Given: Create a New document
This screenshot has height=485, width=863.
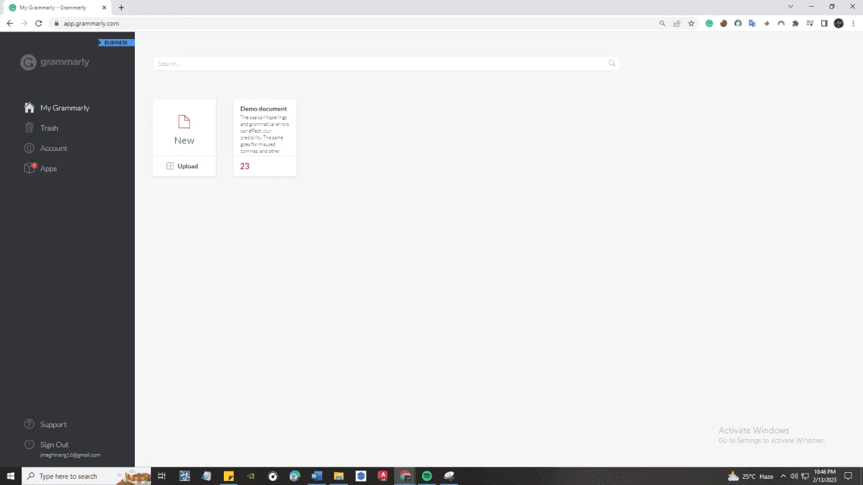Looking at the screenshot, I should [x=184, y=128].
